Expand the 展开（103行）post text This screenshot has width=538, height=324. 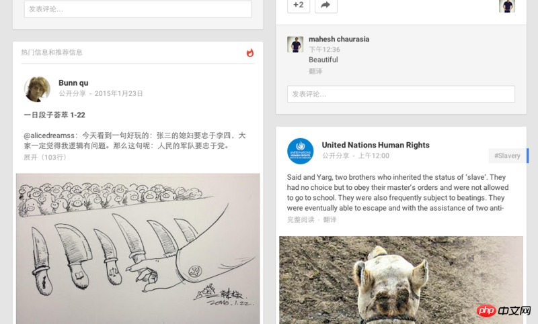coord(45,158)
